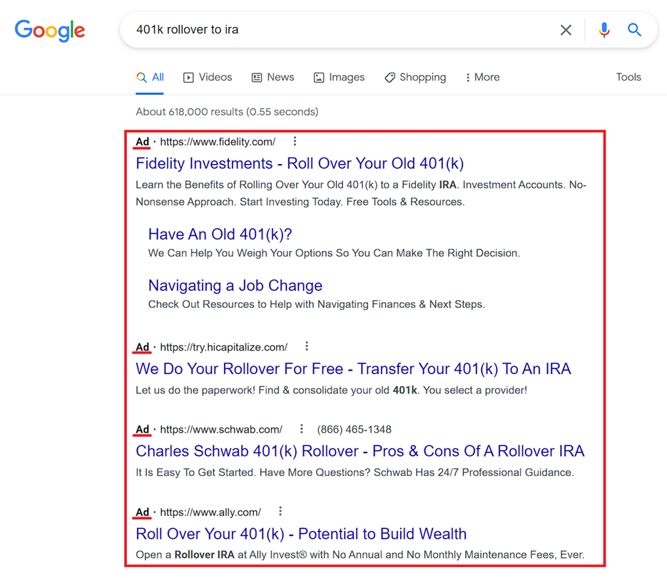Open the three-dot menu beside try.hicapitalize.com ad
The height and width of the screenshot is (578, 667).
[x=307, y=346]
